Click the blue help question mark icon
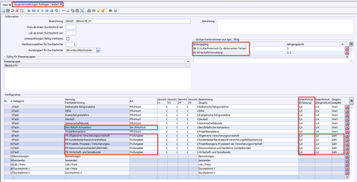357x182 pixels. click(x=115, y=11)
